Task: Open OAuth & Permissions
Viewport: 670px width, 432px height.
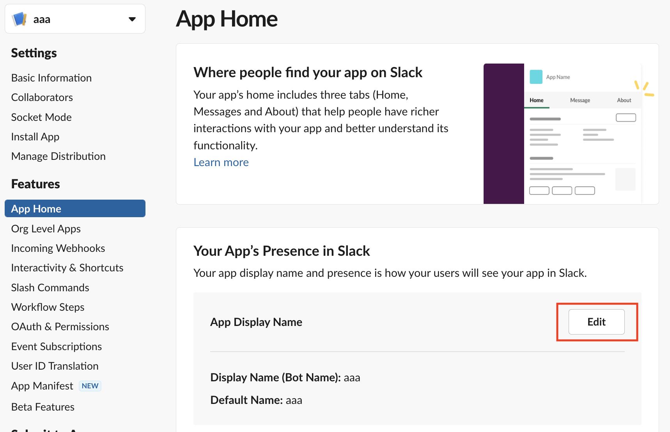Action: point(60,327)
